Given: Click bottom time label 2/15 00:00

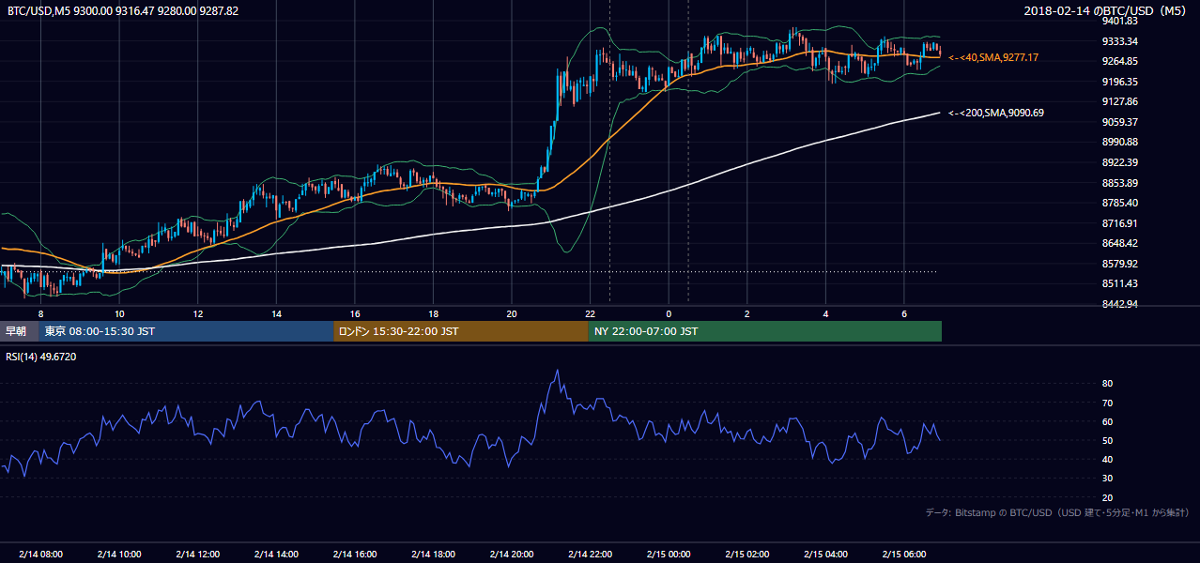Looking at the screenshot, I should pyautogui.click(x=669, y=554).
